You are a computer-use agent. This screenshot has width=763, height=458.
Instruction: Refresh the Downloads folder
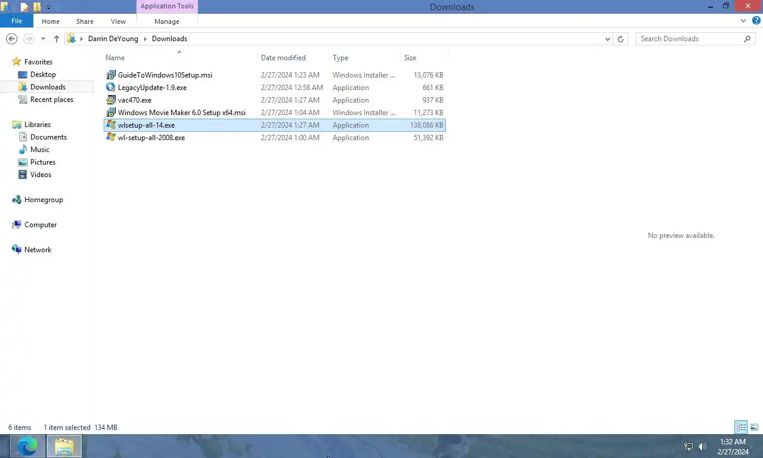click(621, 39)
